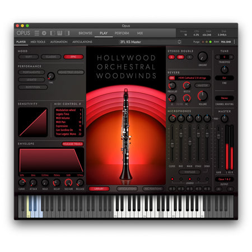Image resolution: width=252 pixels, height=252 pixels.
Task: Open the Opus 1 & 2 output dropdown
Action: 225,179
